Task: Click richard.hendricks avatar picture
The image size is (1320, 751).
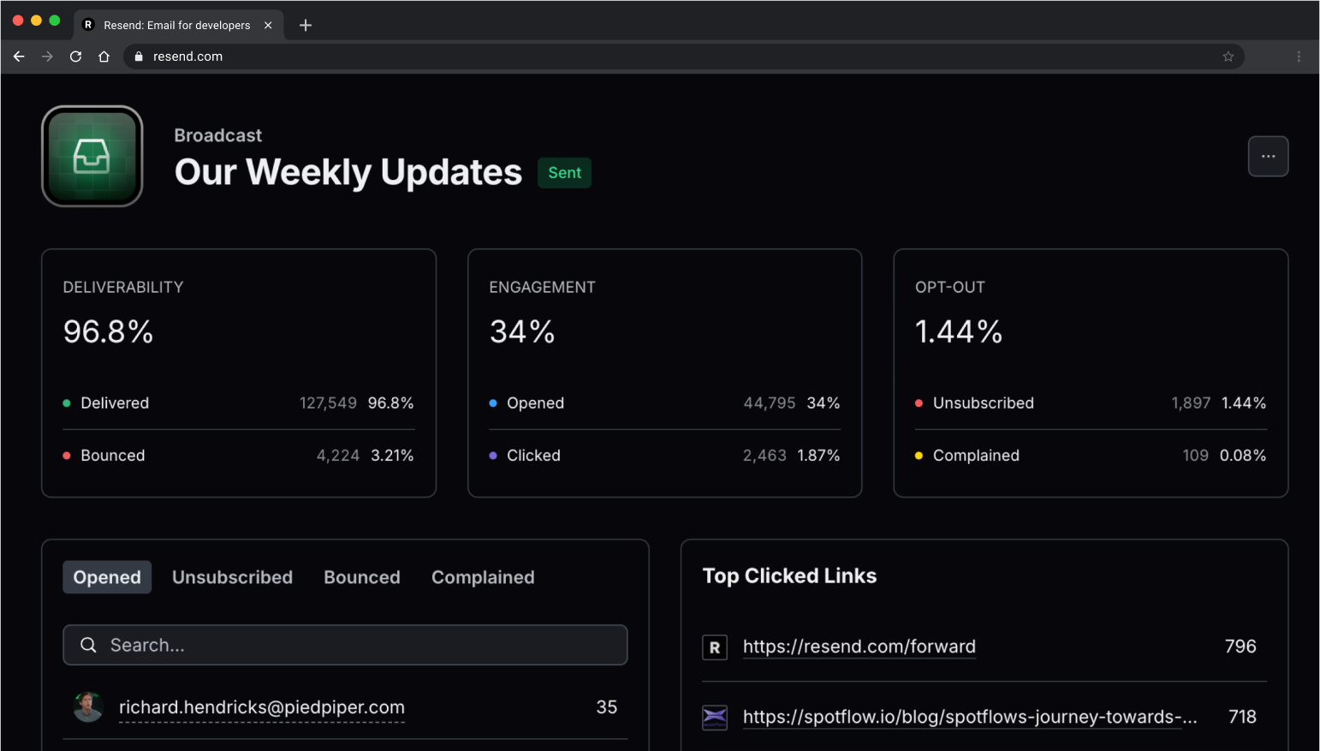Action: pyautogui.click(x=88, y=707)
